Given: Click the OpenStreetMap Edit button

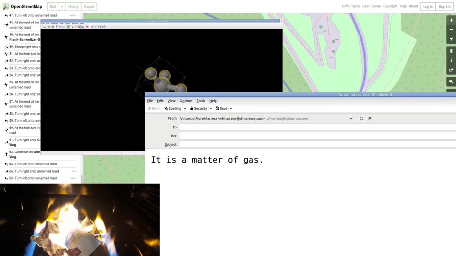Looking at the screenshot, I should (53, 6).
